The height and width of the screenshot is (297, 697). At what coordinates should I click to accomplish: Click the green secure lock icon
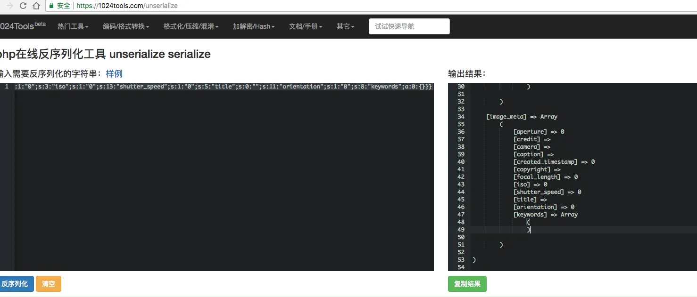[x=51, y=6]
